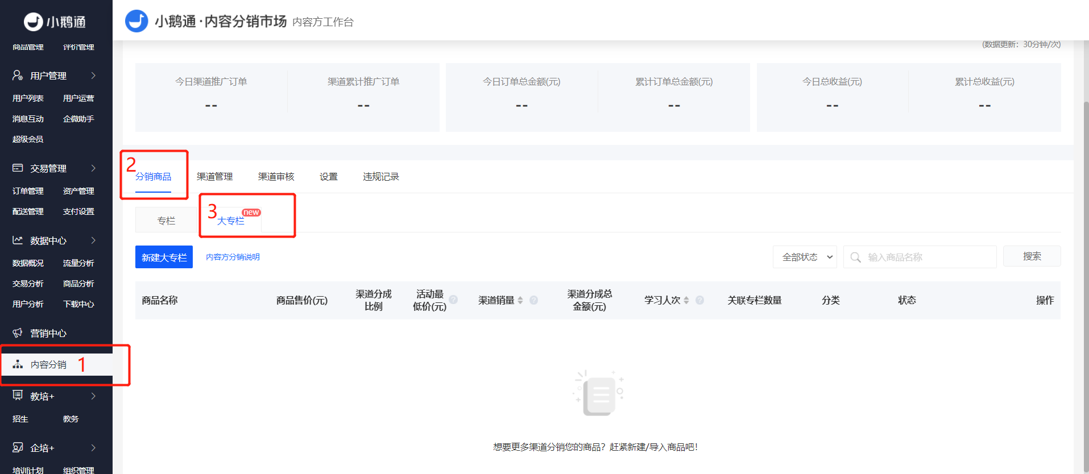1089x474 pixels.
Task: Click the 营销中心 megaphone icon
Action: [18, 333]
